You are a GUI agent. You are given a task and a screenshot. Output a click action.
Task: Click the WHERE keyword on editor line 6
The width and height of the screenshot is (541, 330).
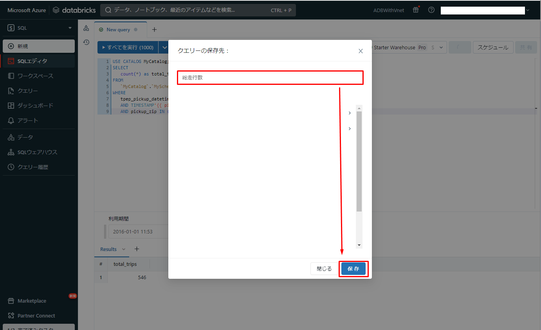tap(119, 93)
